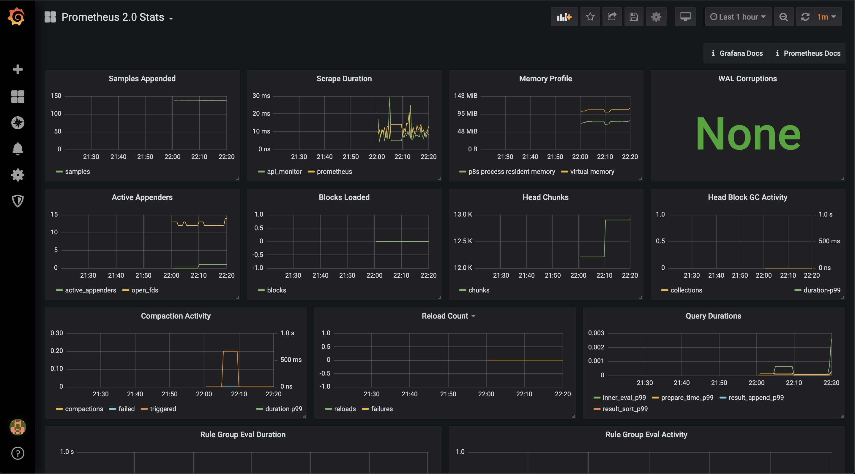Click the Share dashboard icon
Image resolution: width=855 pixels, height=474 pixels.
point(612,17)
